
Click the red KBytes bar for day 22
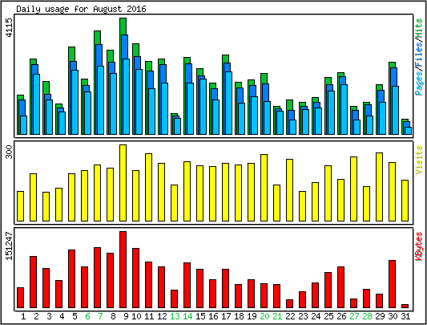pyautogui.click(x=289, y=303)
